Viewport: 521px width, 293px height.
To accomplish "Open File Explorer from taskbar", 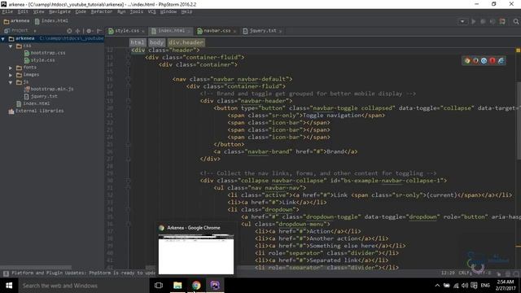I will click(x=177, y=286).
